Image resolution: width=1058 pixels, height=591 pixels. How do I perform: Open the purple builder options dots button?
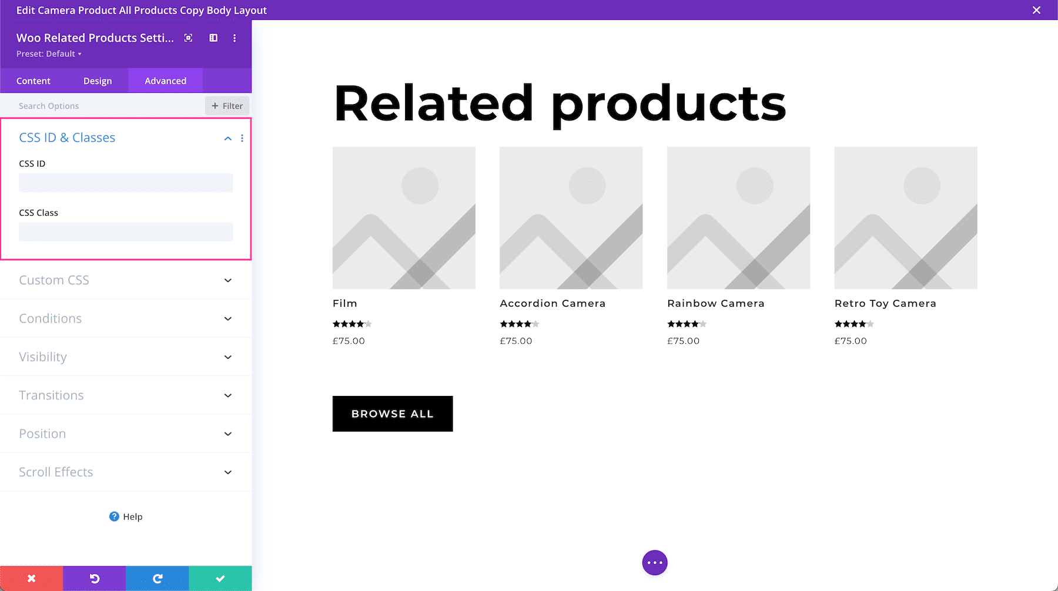[x=655, y=563]
